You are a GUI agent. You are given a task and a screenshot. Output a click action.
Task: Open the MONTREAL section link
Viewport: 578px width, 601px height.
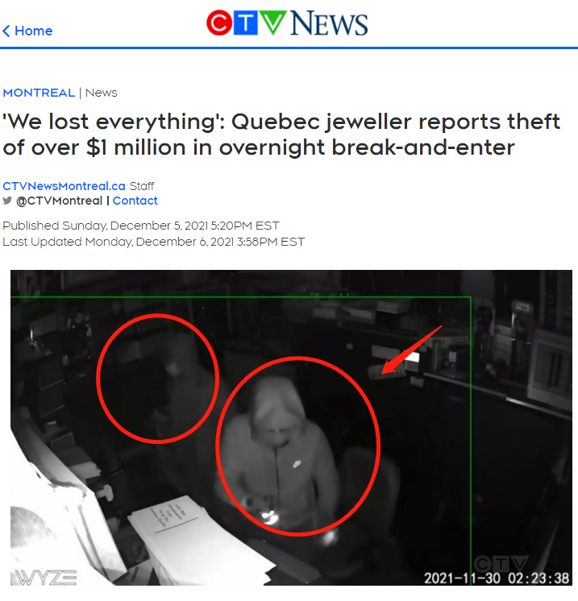click(39, 93)
